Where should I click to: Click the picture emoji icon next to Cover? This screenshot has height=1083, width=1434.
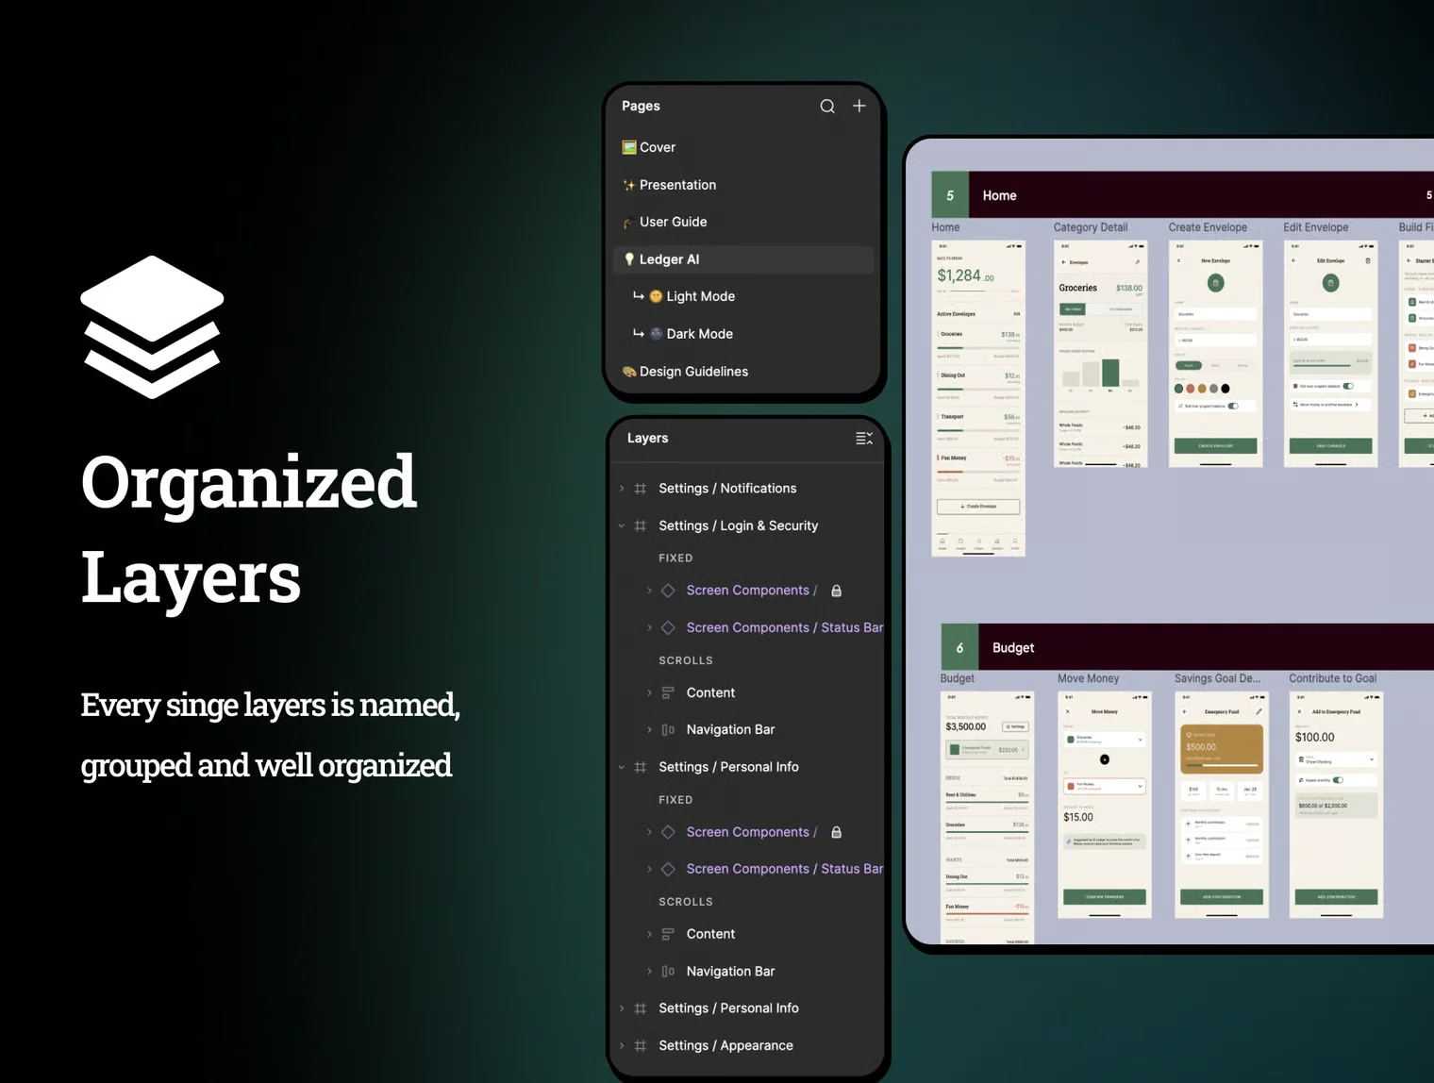pos(629,147)
